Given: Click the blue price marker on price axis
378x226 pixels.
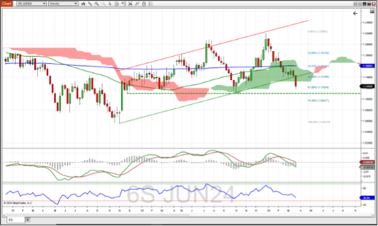Looking at the screenshot, I should coord(368,66).
